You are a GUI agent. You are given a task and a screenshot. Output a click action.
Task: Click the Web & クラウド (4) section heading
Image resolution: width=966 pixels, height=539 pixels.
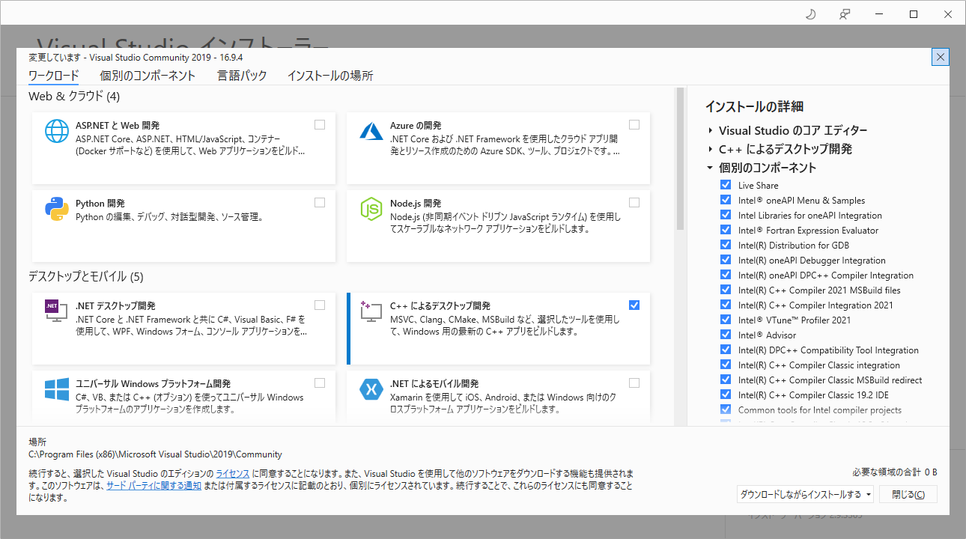click(x=74, y=97)
